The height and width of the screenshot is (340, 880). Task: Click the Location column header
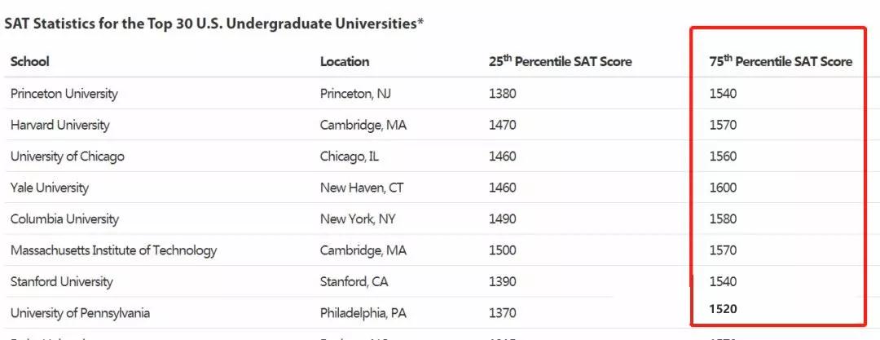(344, 62)
